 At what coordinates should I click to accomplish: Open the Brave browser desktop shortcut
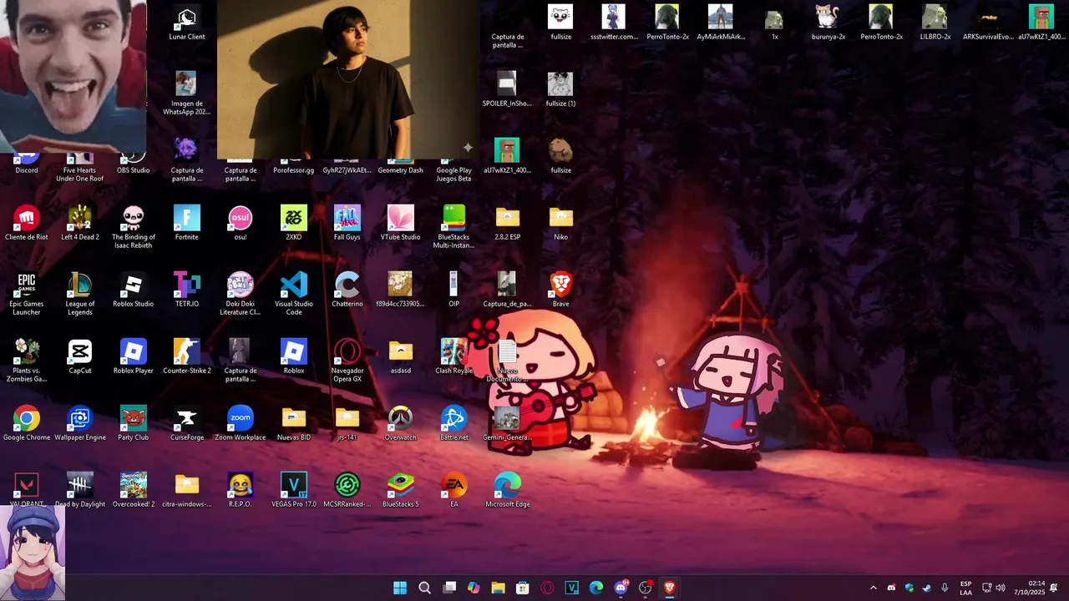click(561, 290)
